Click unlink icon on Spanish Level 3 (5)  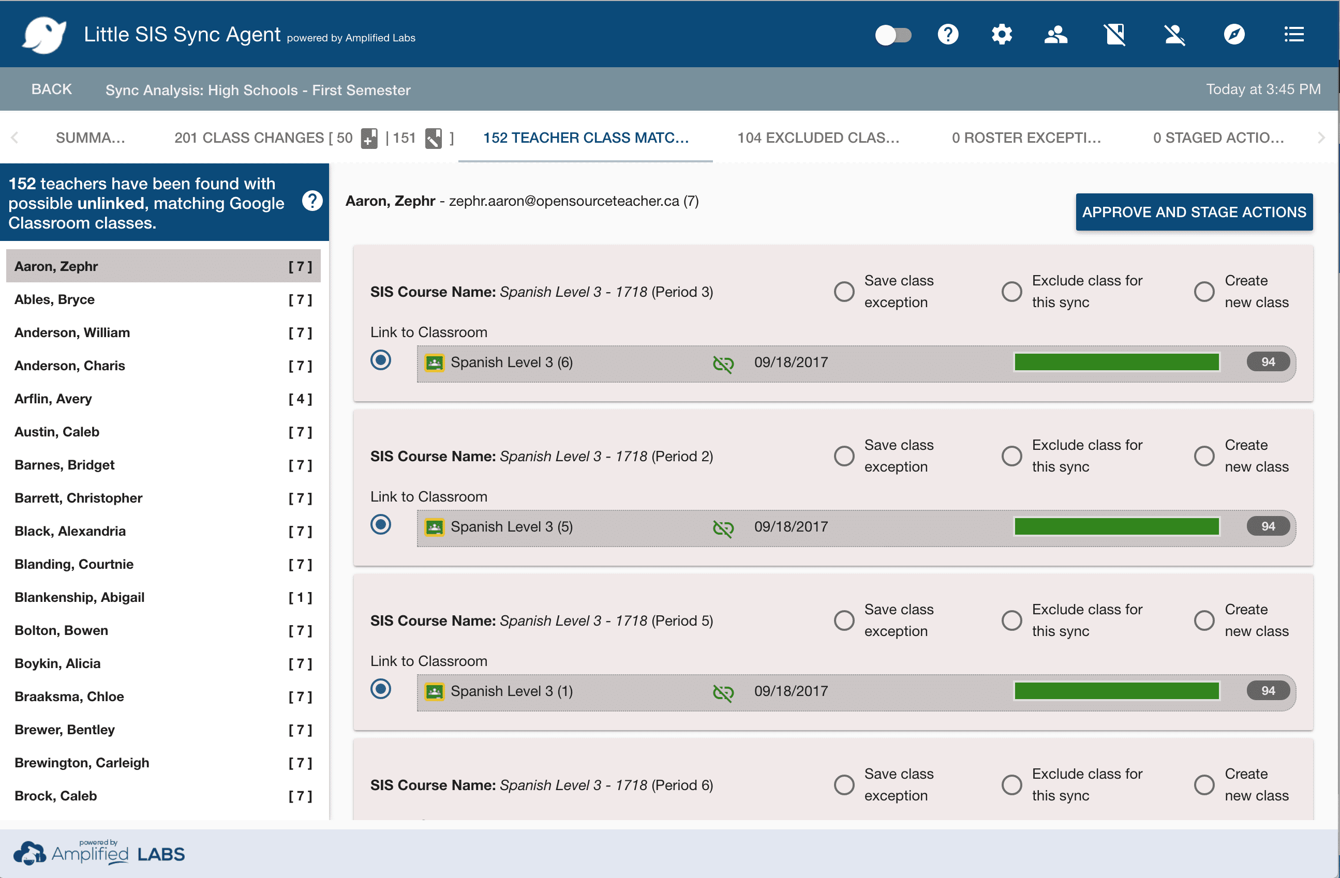click(x=723, y=528)
